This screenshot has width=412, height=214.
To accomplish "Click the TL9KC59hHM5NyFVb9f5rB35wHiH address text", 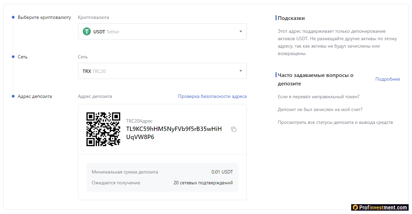I will point(174,133).
